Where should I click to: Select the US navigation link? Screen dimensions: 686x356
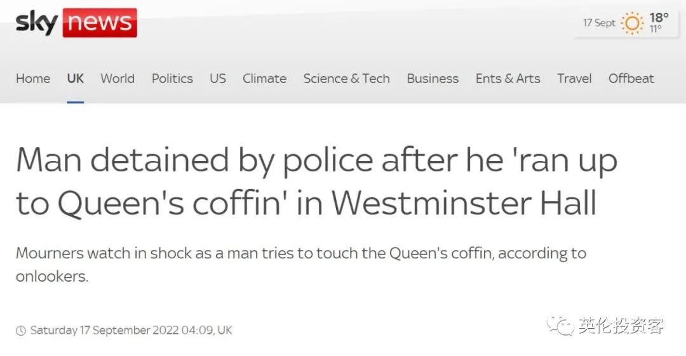[217, 78]
